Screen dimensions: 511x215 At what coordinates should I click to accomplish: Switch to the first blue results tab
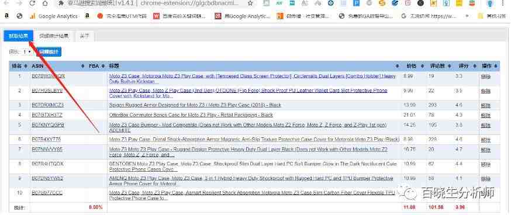coord(18,36)
